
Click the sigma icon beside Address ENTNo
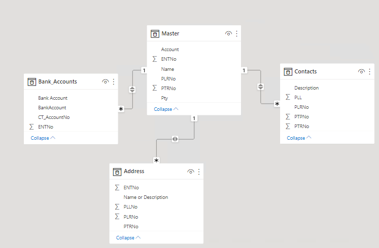117,187
